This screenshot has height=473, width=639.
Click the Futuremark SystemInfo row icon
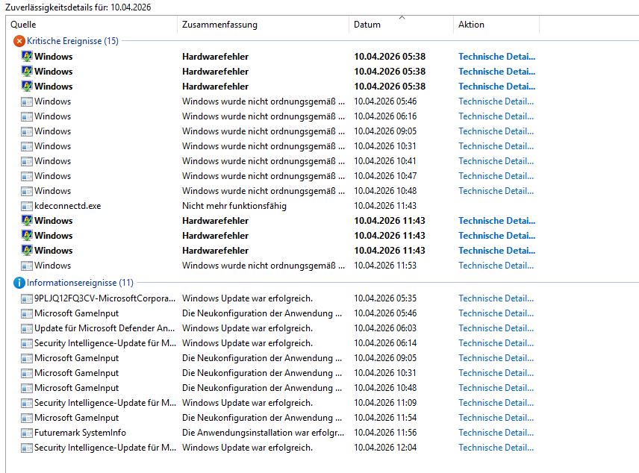[x=27, y=433]
